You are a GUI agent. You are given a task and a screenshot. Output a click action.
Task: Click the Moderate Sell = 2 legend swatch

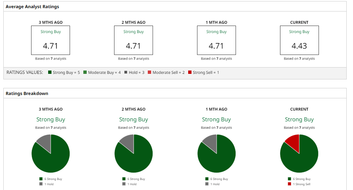[x=150, y=73]
